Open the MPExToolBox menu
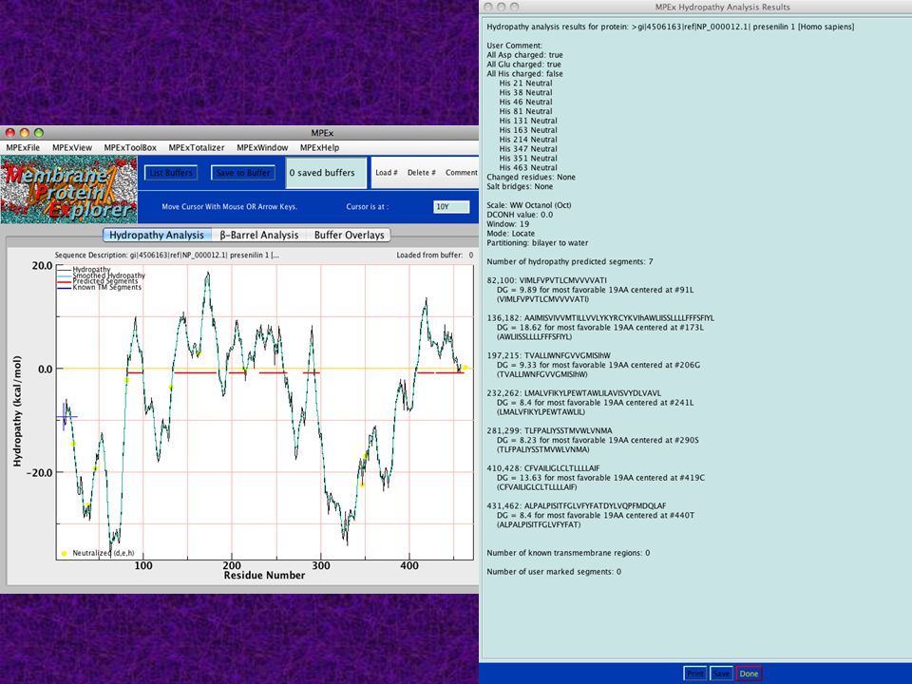 tap(130, 148)
